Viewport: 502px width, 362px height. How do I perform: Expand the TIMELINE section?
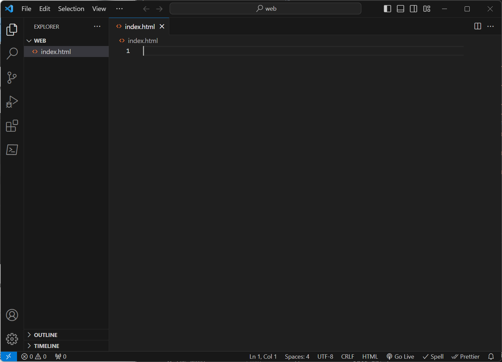pyautogui.click(x=66, y=346)
